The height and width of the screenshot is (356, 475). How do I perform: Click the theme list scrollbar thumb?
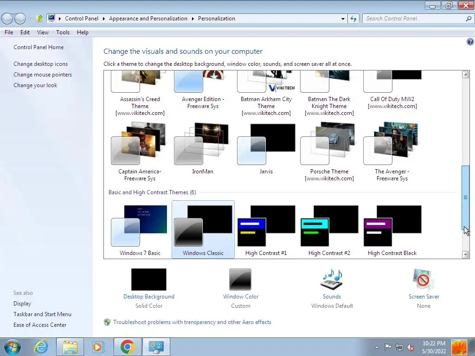tap(466, 197)
